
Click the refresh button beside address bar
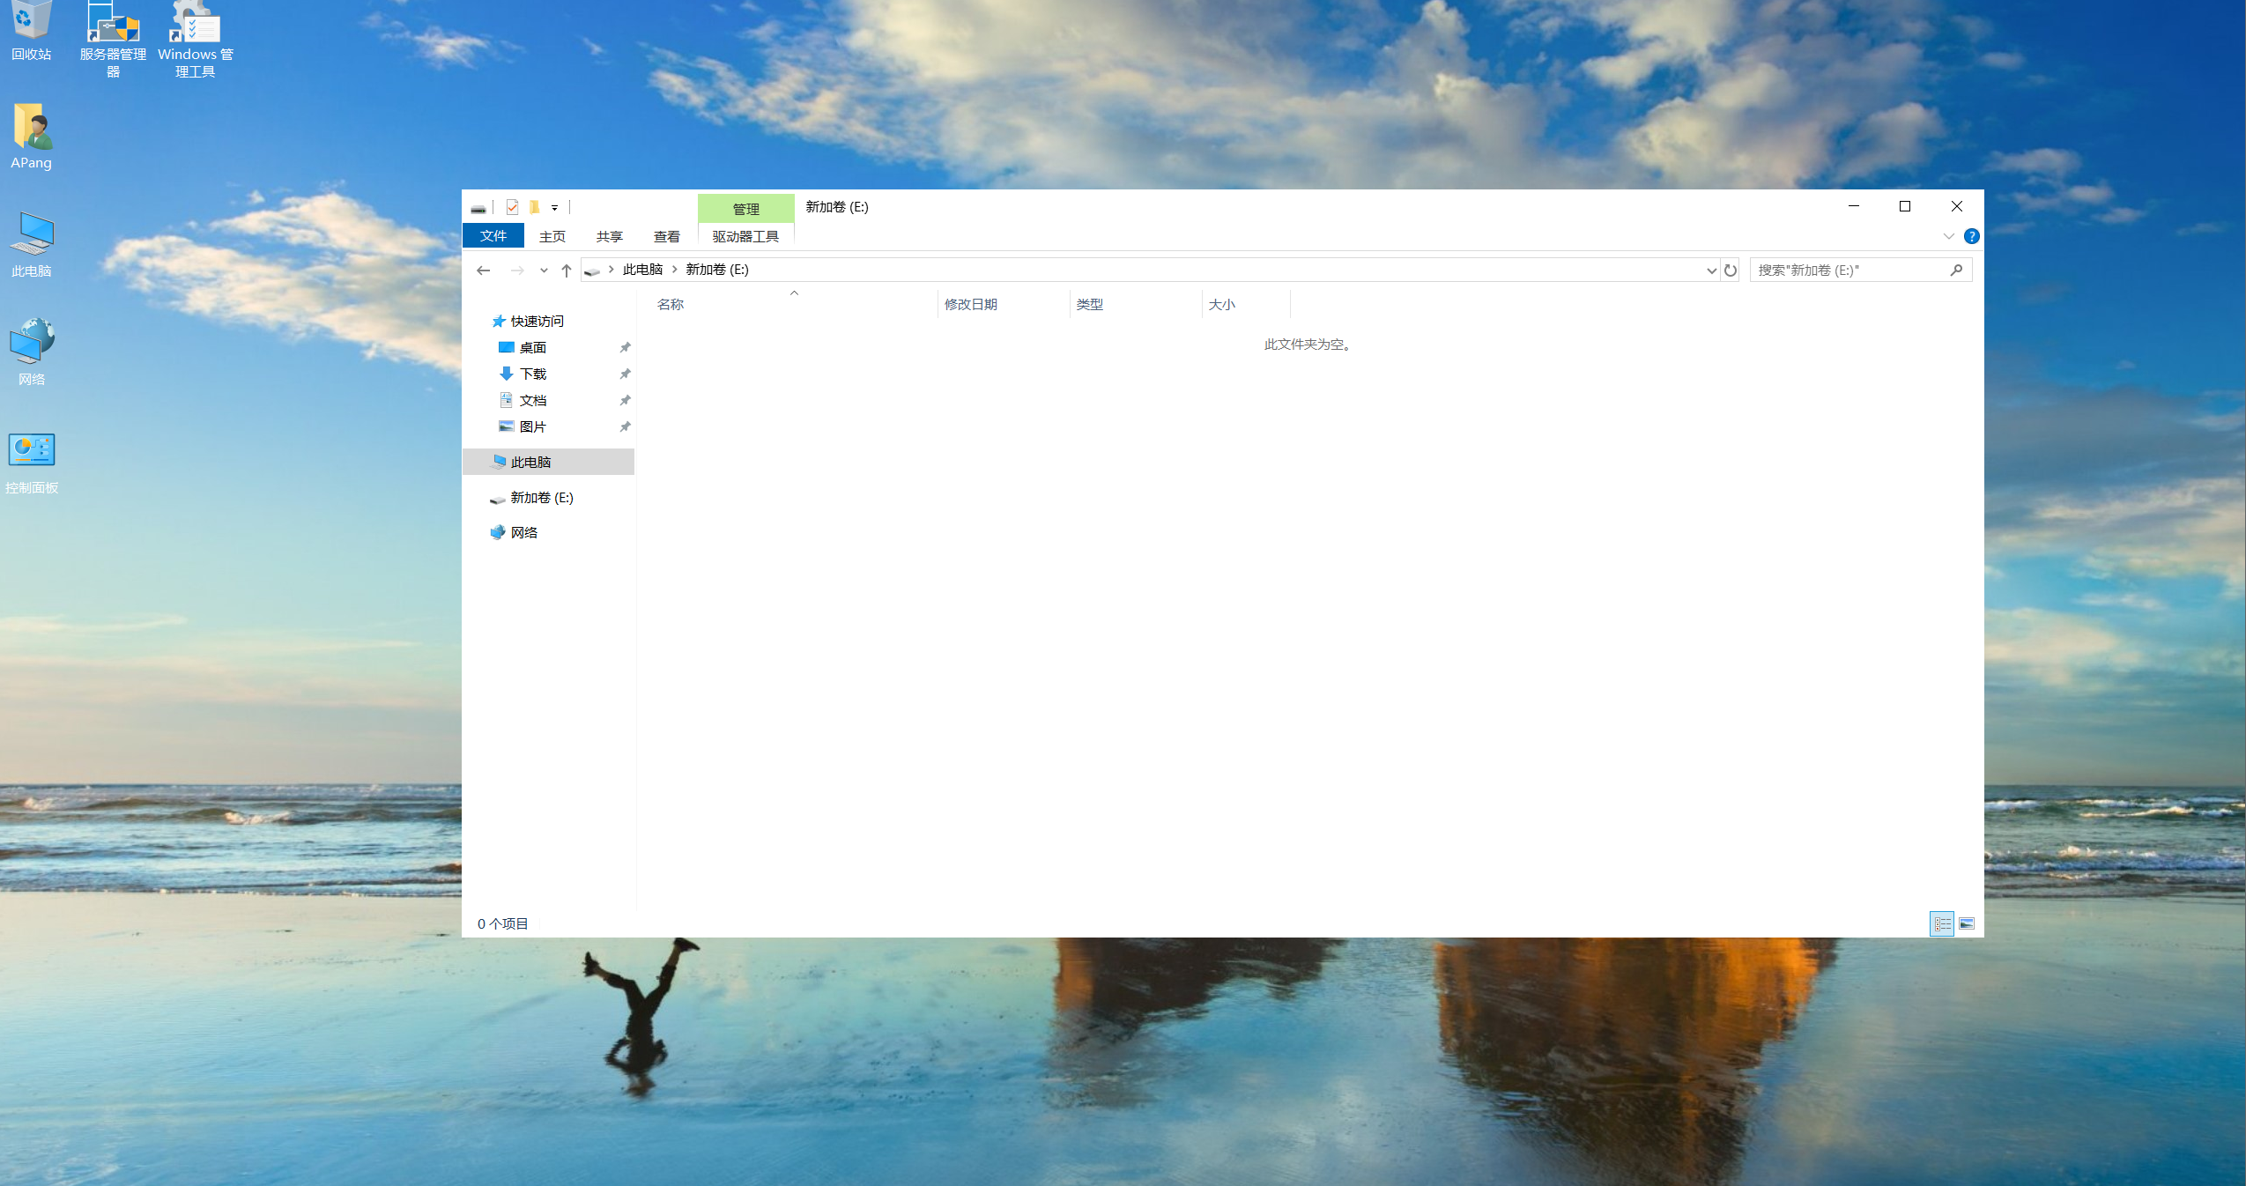point(1731,271)
